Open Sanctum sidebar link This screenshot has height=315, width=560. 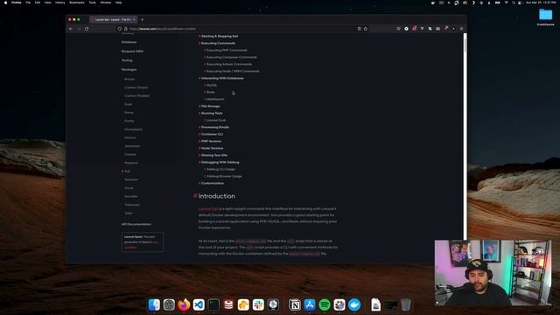pyautogui.click(x=131, y=179)
